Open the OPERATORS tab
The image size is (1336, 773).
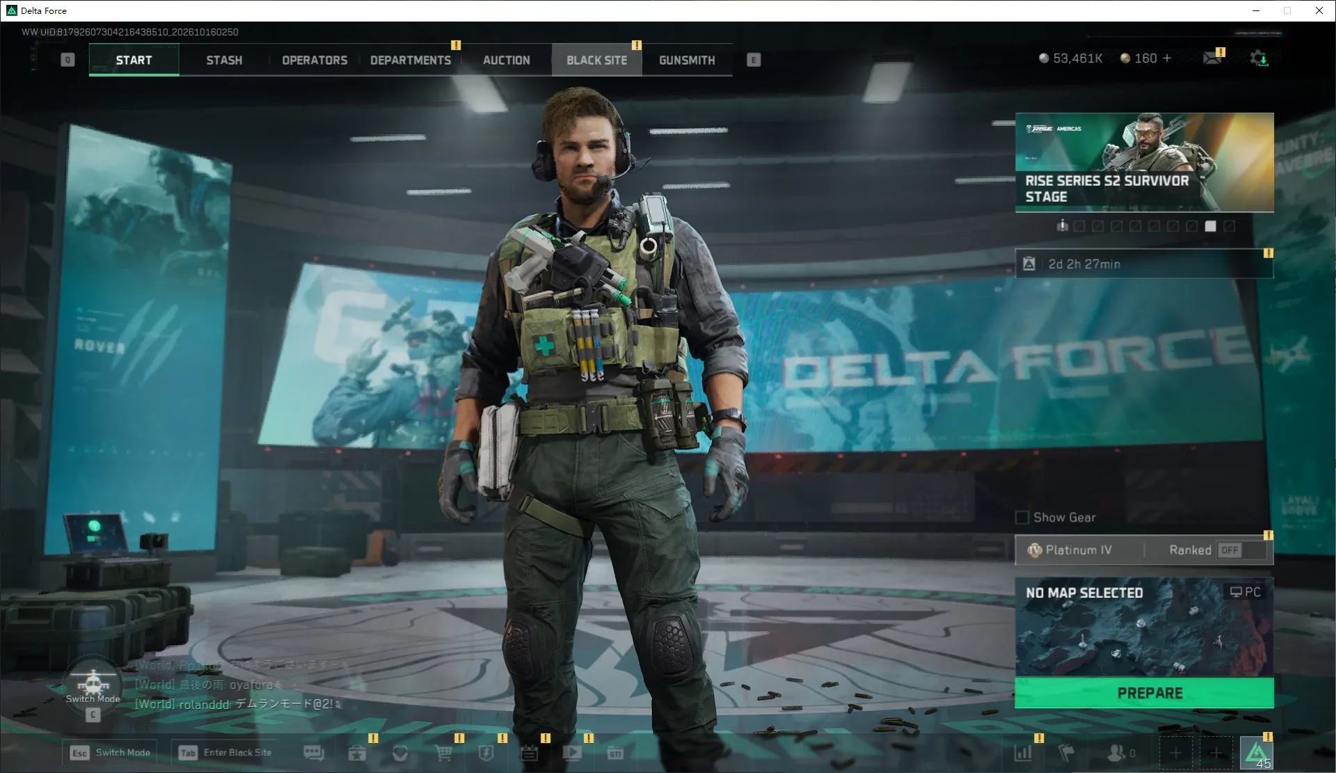point(315,60)
